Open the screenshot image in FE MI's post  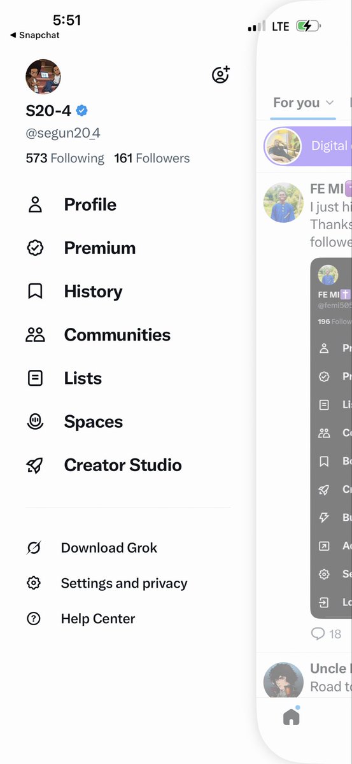331,438
